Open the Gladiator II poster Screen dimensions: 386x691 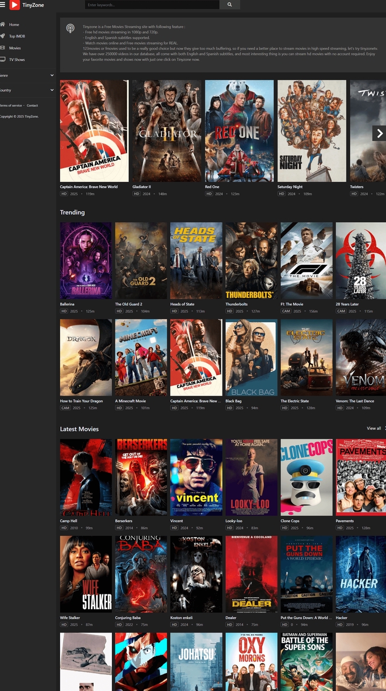click(x=167, y=131)
